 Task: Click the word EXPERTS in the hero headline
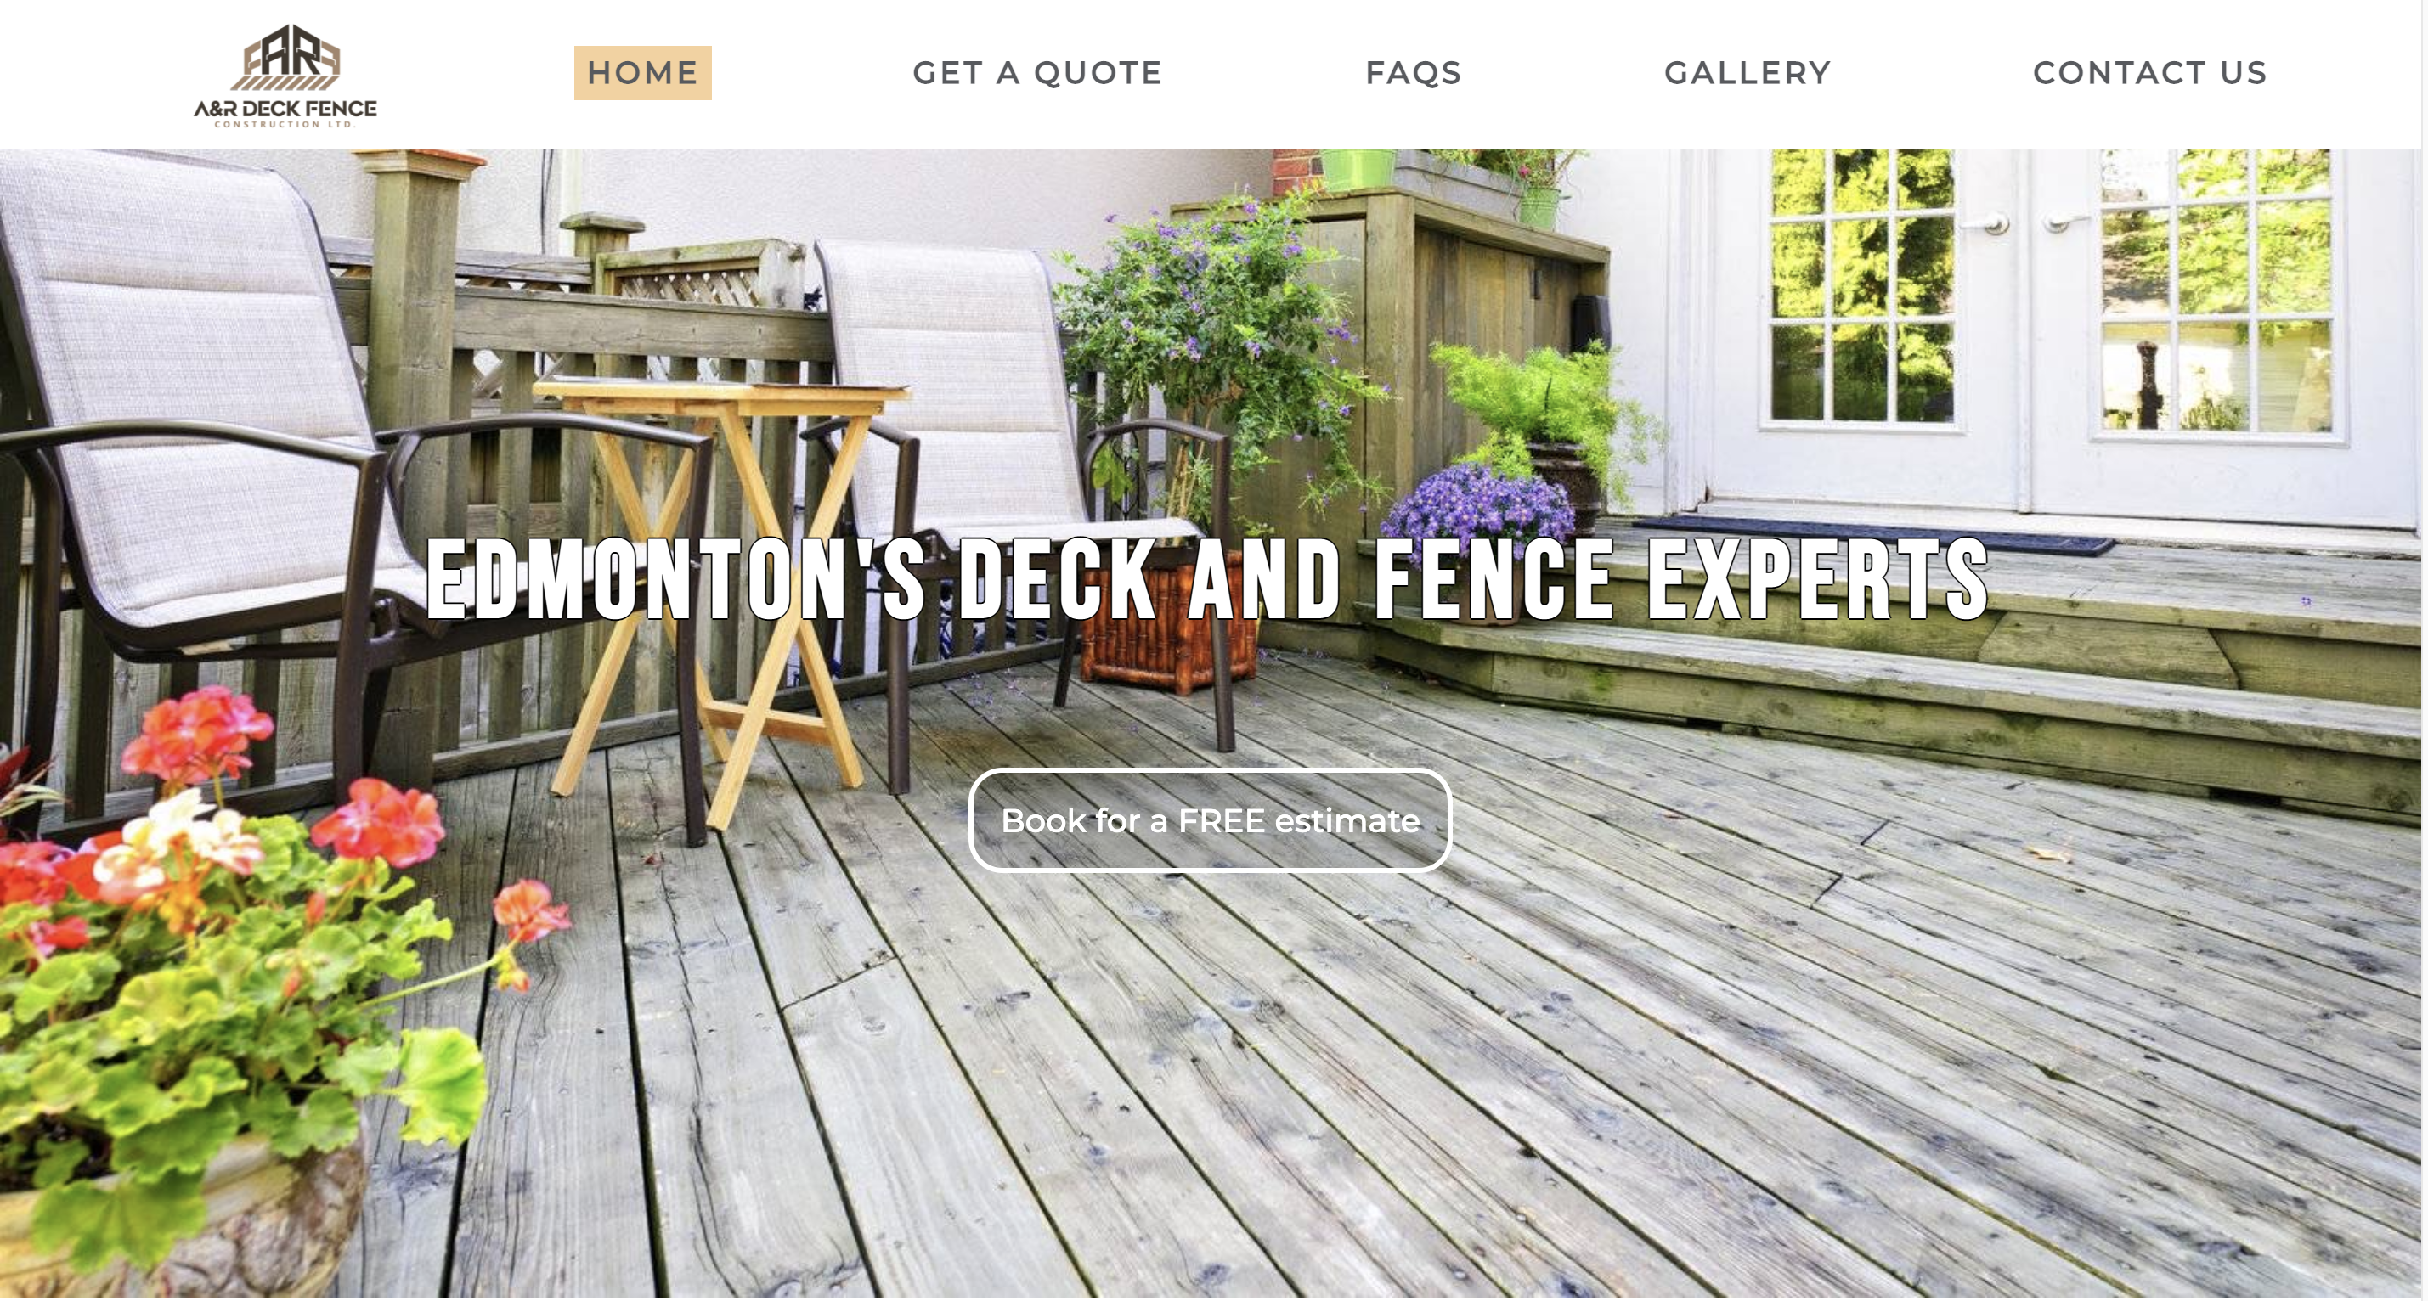pyautogui.click(x=1818, y=578)
